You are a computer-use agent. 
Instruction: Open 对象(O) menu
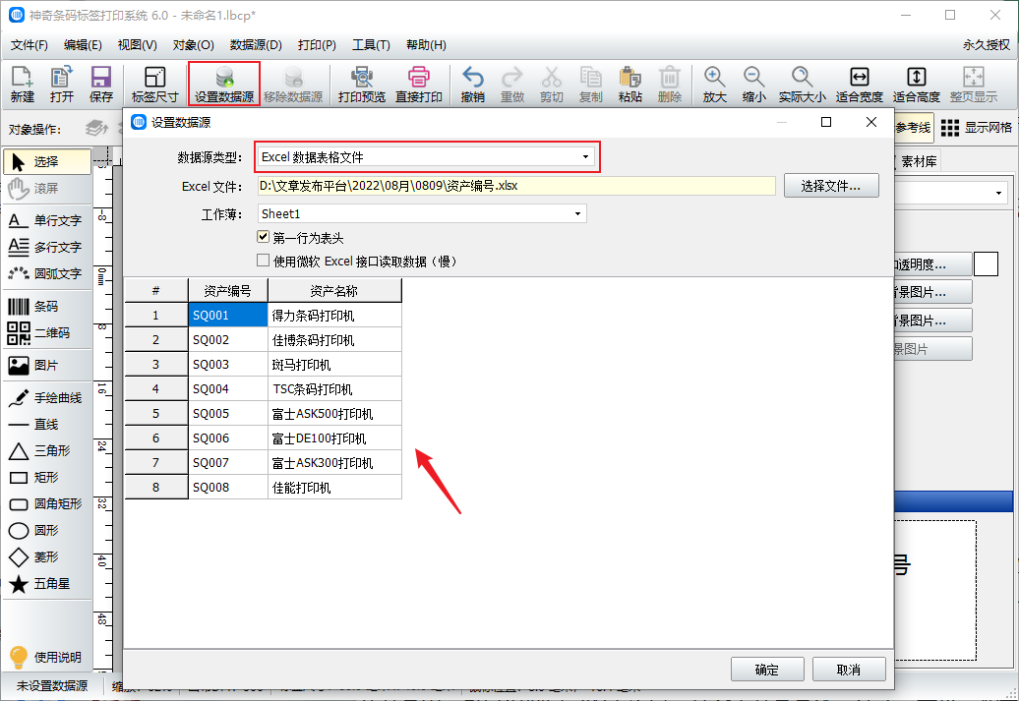(193, 45)
